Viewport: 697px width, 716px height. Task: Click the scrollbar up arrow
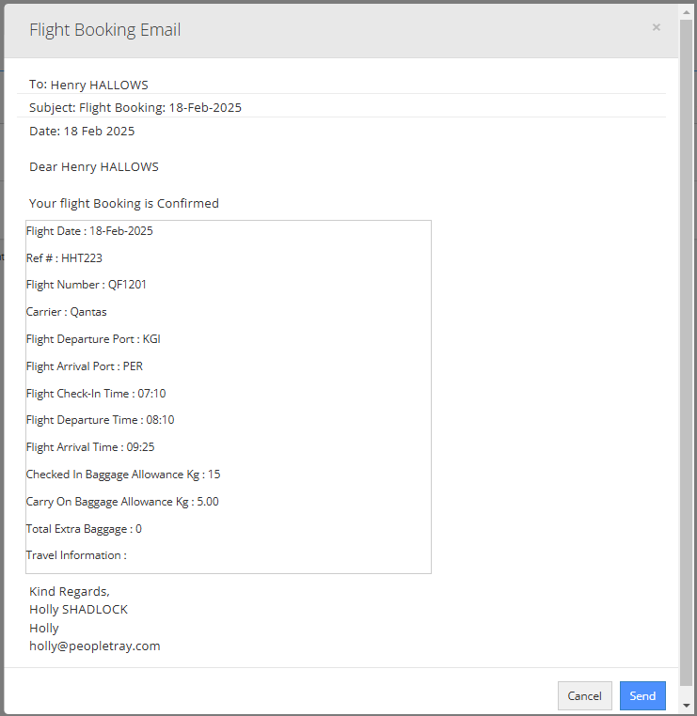coord(686,12)
